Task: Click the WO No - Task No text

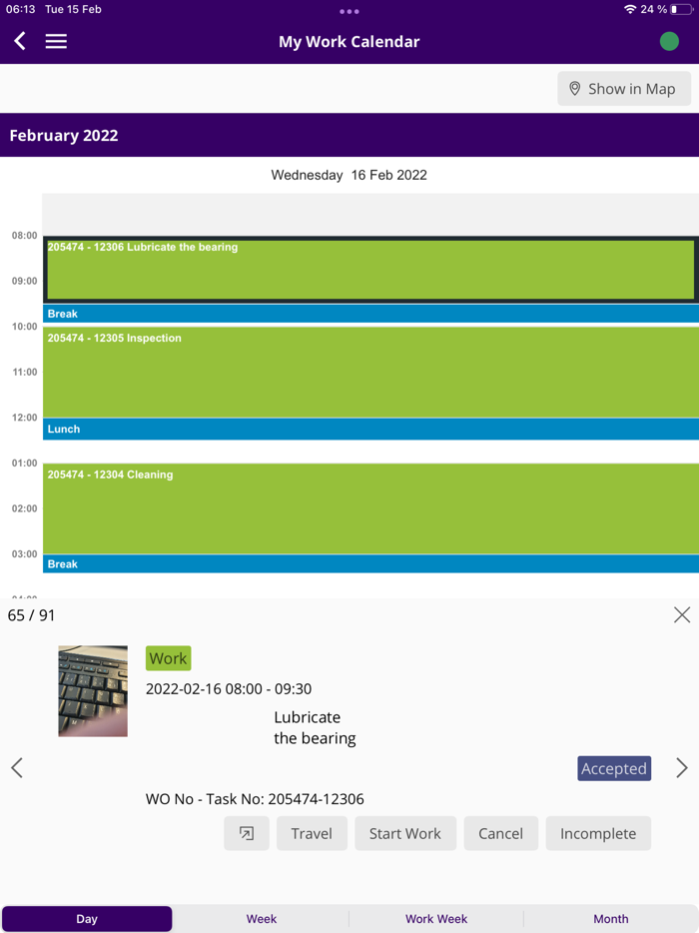Action: 255,798
